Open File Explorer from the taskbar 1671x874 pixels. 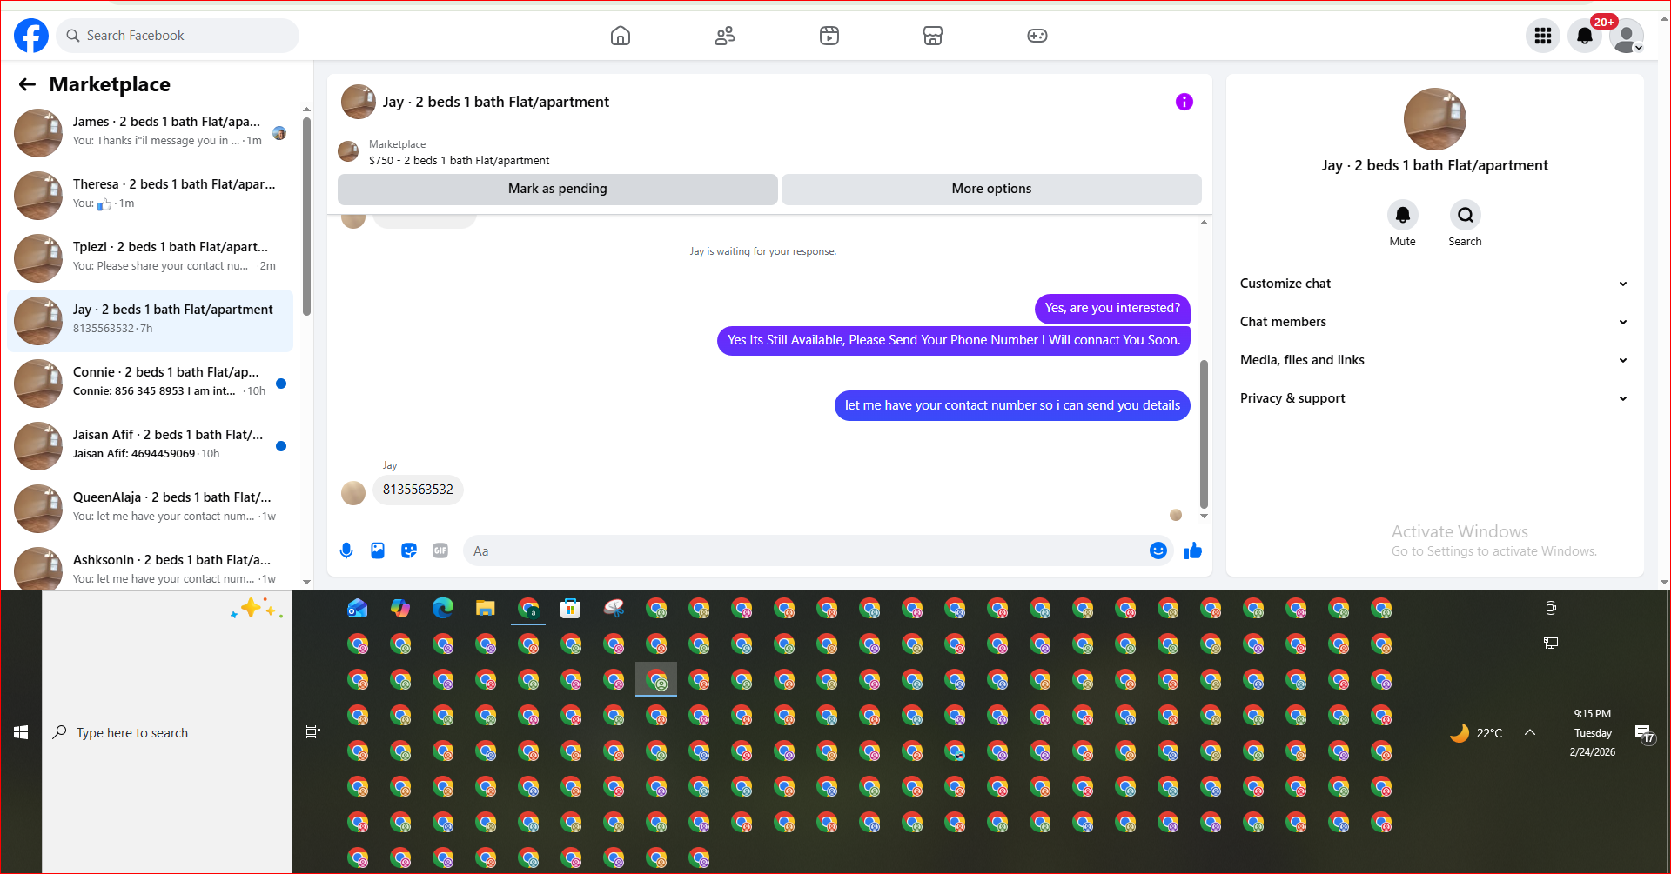click(x=486, y=609)
